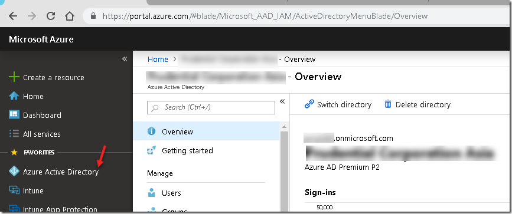Open Users under Manage
Viewport: 512px width, 214px height.
pyautogui.click(x=171, y=193)
